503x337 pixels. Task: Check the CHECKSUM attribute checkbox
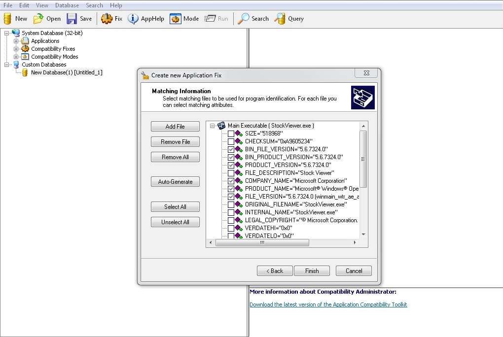click(x=231, y=141)
